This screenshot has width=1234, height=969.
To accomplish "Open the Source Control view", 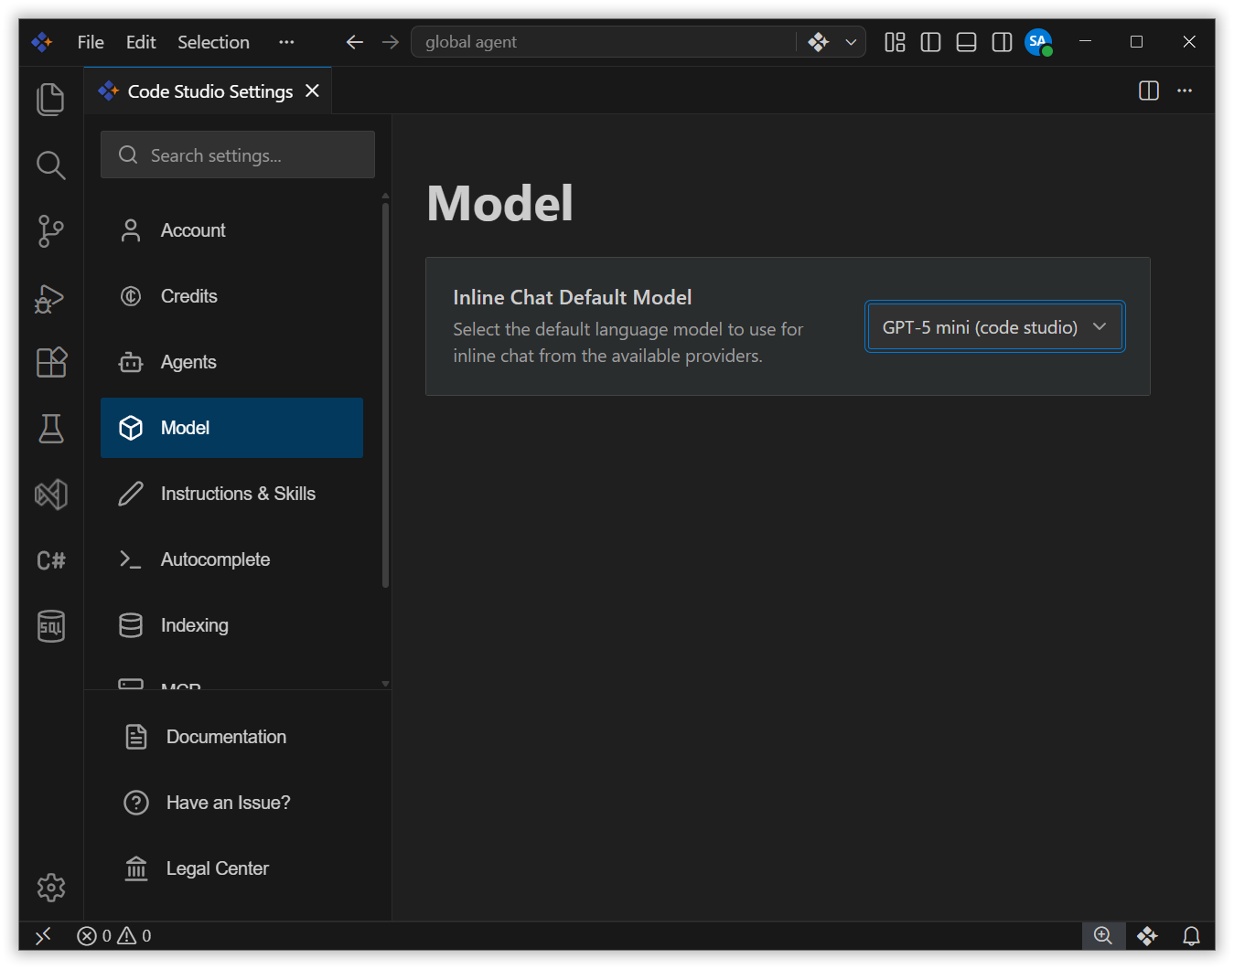I will [51, 231].
